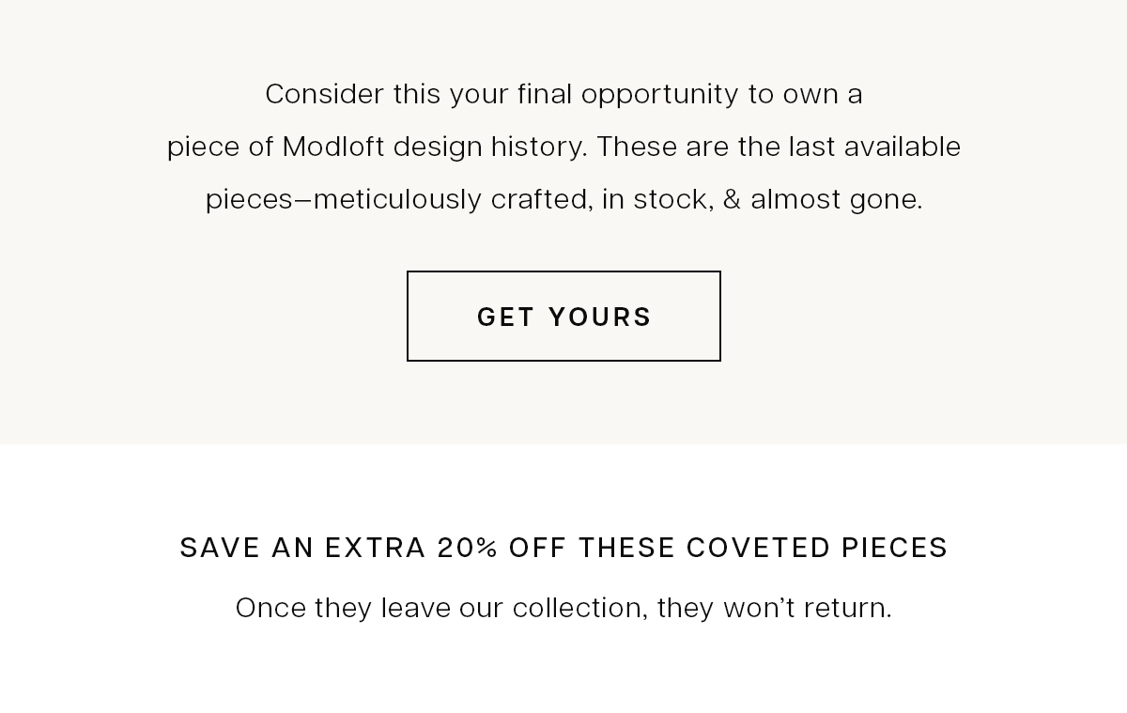Image resolution: width=1127 pixels, height=713 pixels.
Task: Click the 'in stock,' phrase
Action: [657, 199]
